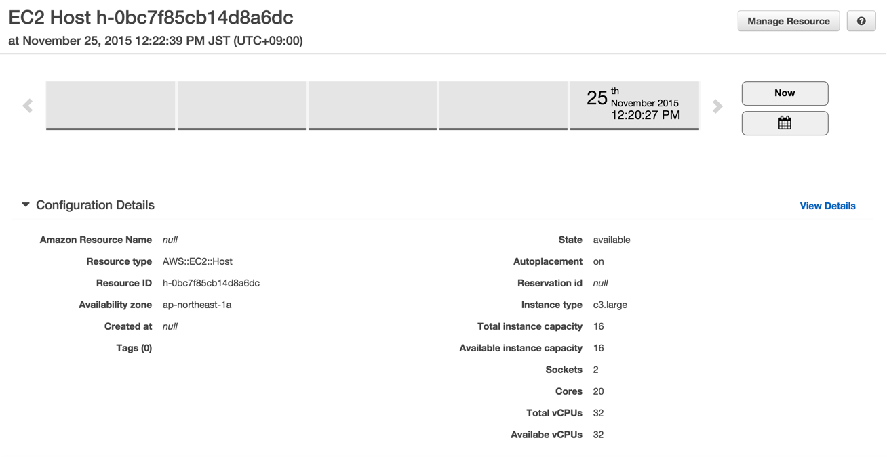Click the Instance type c3.large value
The width and height of the screenshot is (887, 457).
610,304
